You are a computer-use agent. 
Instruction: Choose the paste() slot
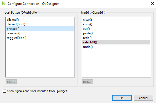(116, 33)
